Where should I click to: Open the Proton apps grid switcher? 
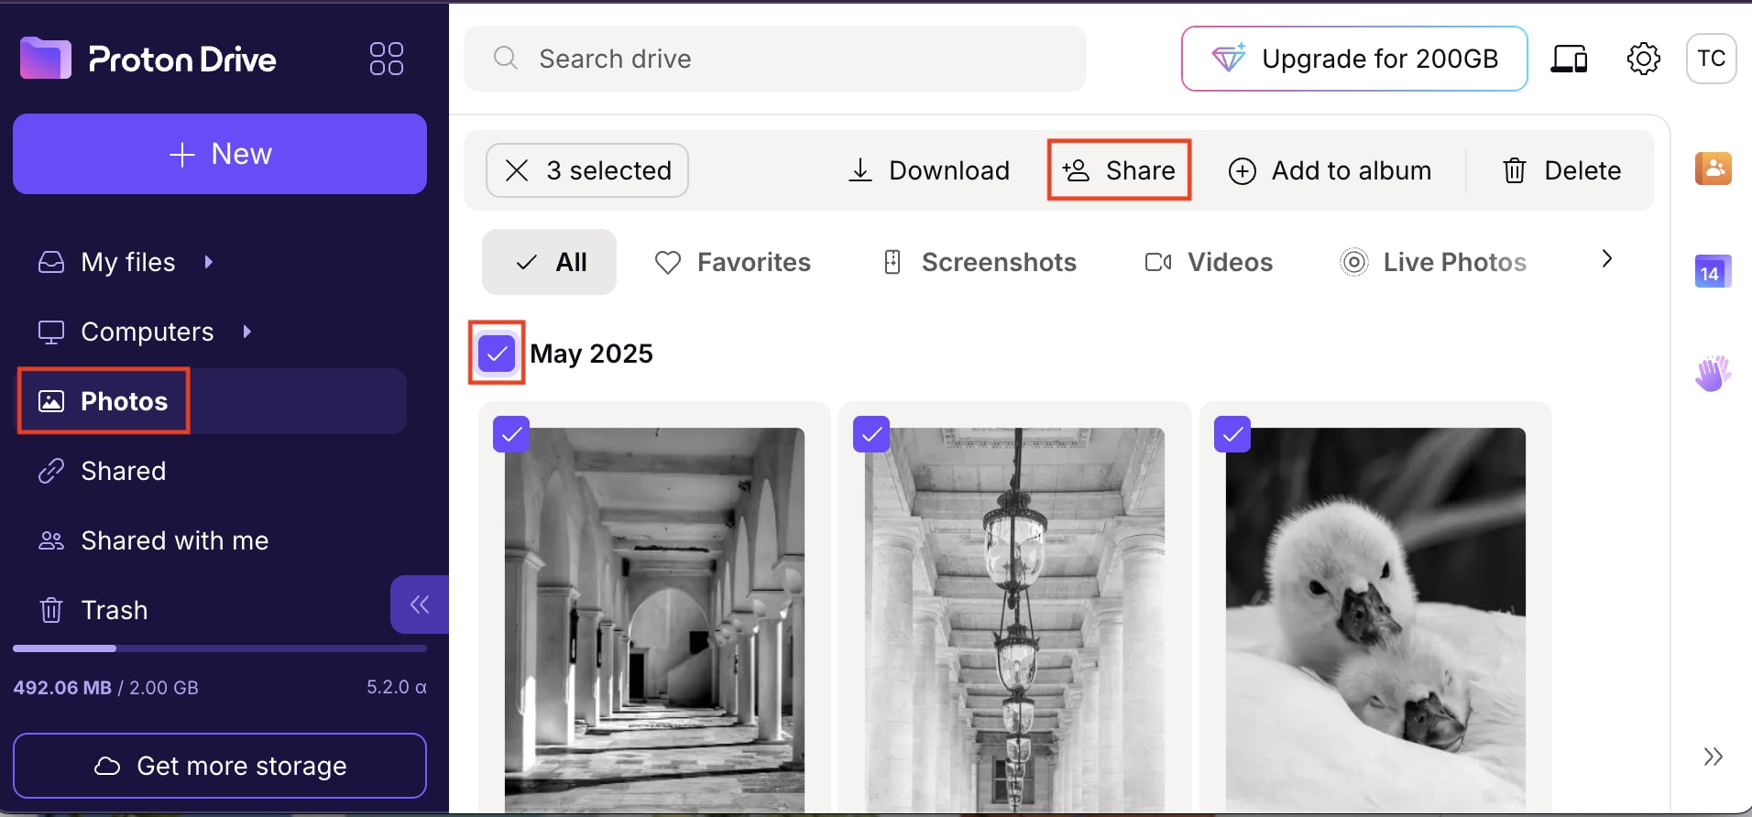[386, 59]
